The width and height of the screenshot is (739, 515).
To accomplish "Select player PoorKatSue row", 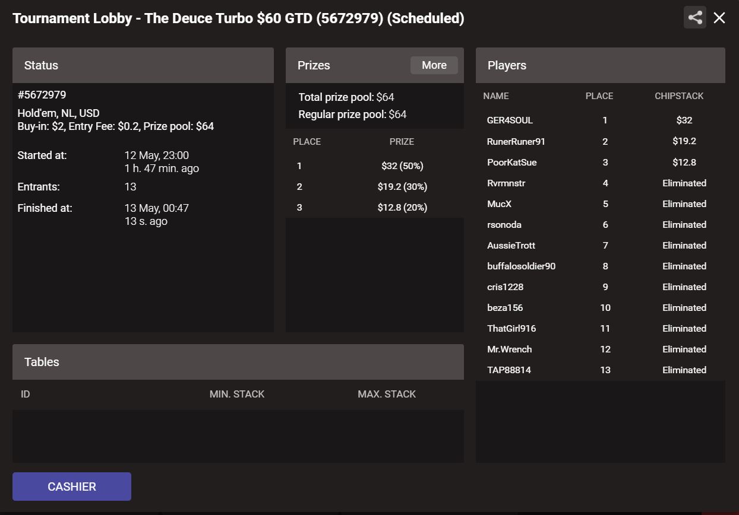I will (x=601, y=162).
